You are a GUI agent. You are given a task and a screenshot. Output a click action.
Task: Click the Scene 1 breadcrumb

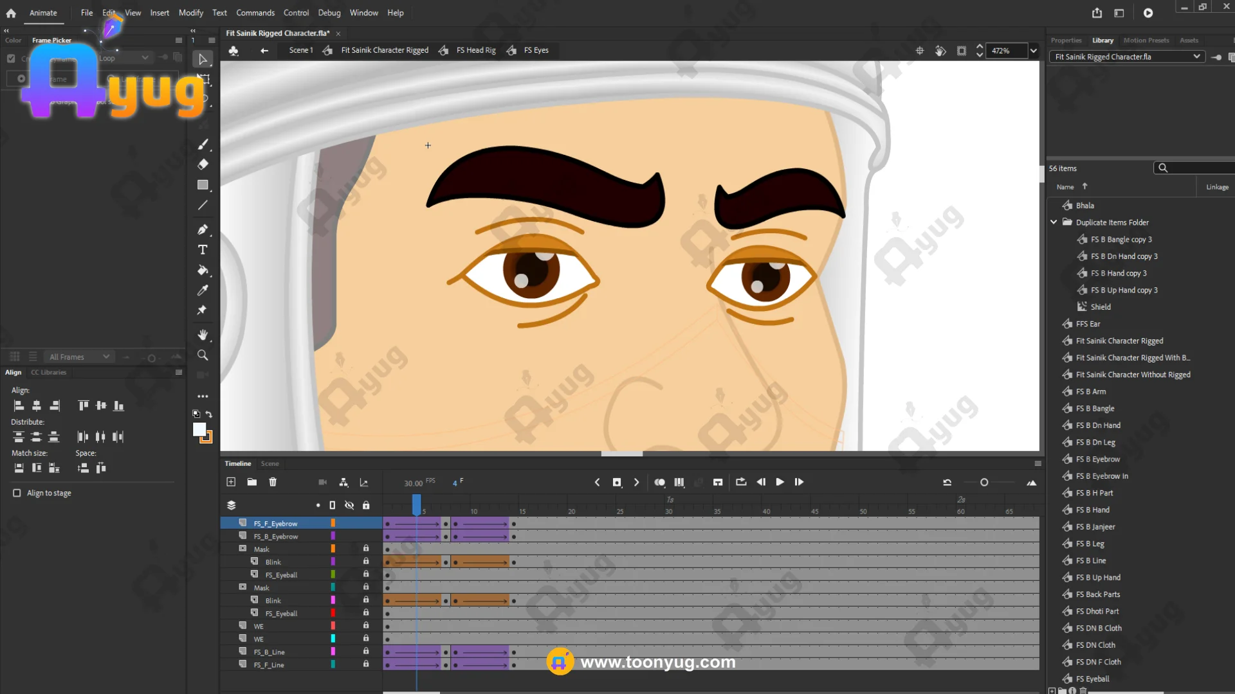pos(300,50)
